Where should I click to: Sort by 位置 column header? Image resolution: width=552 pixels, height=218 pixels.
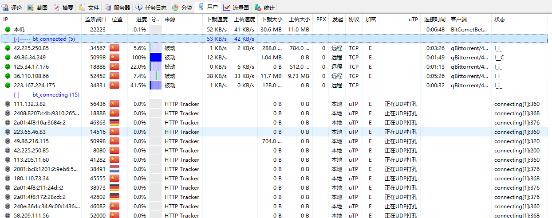coord(118,19)
